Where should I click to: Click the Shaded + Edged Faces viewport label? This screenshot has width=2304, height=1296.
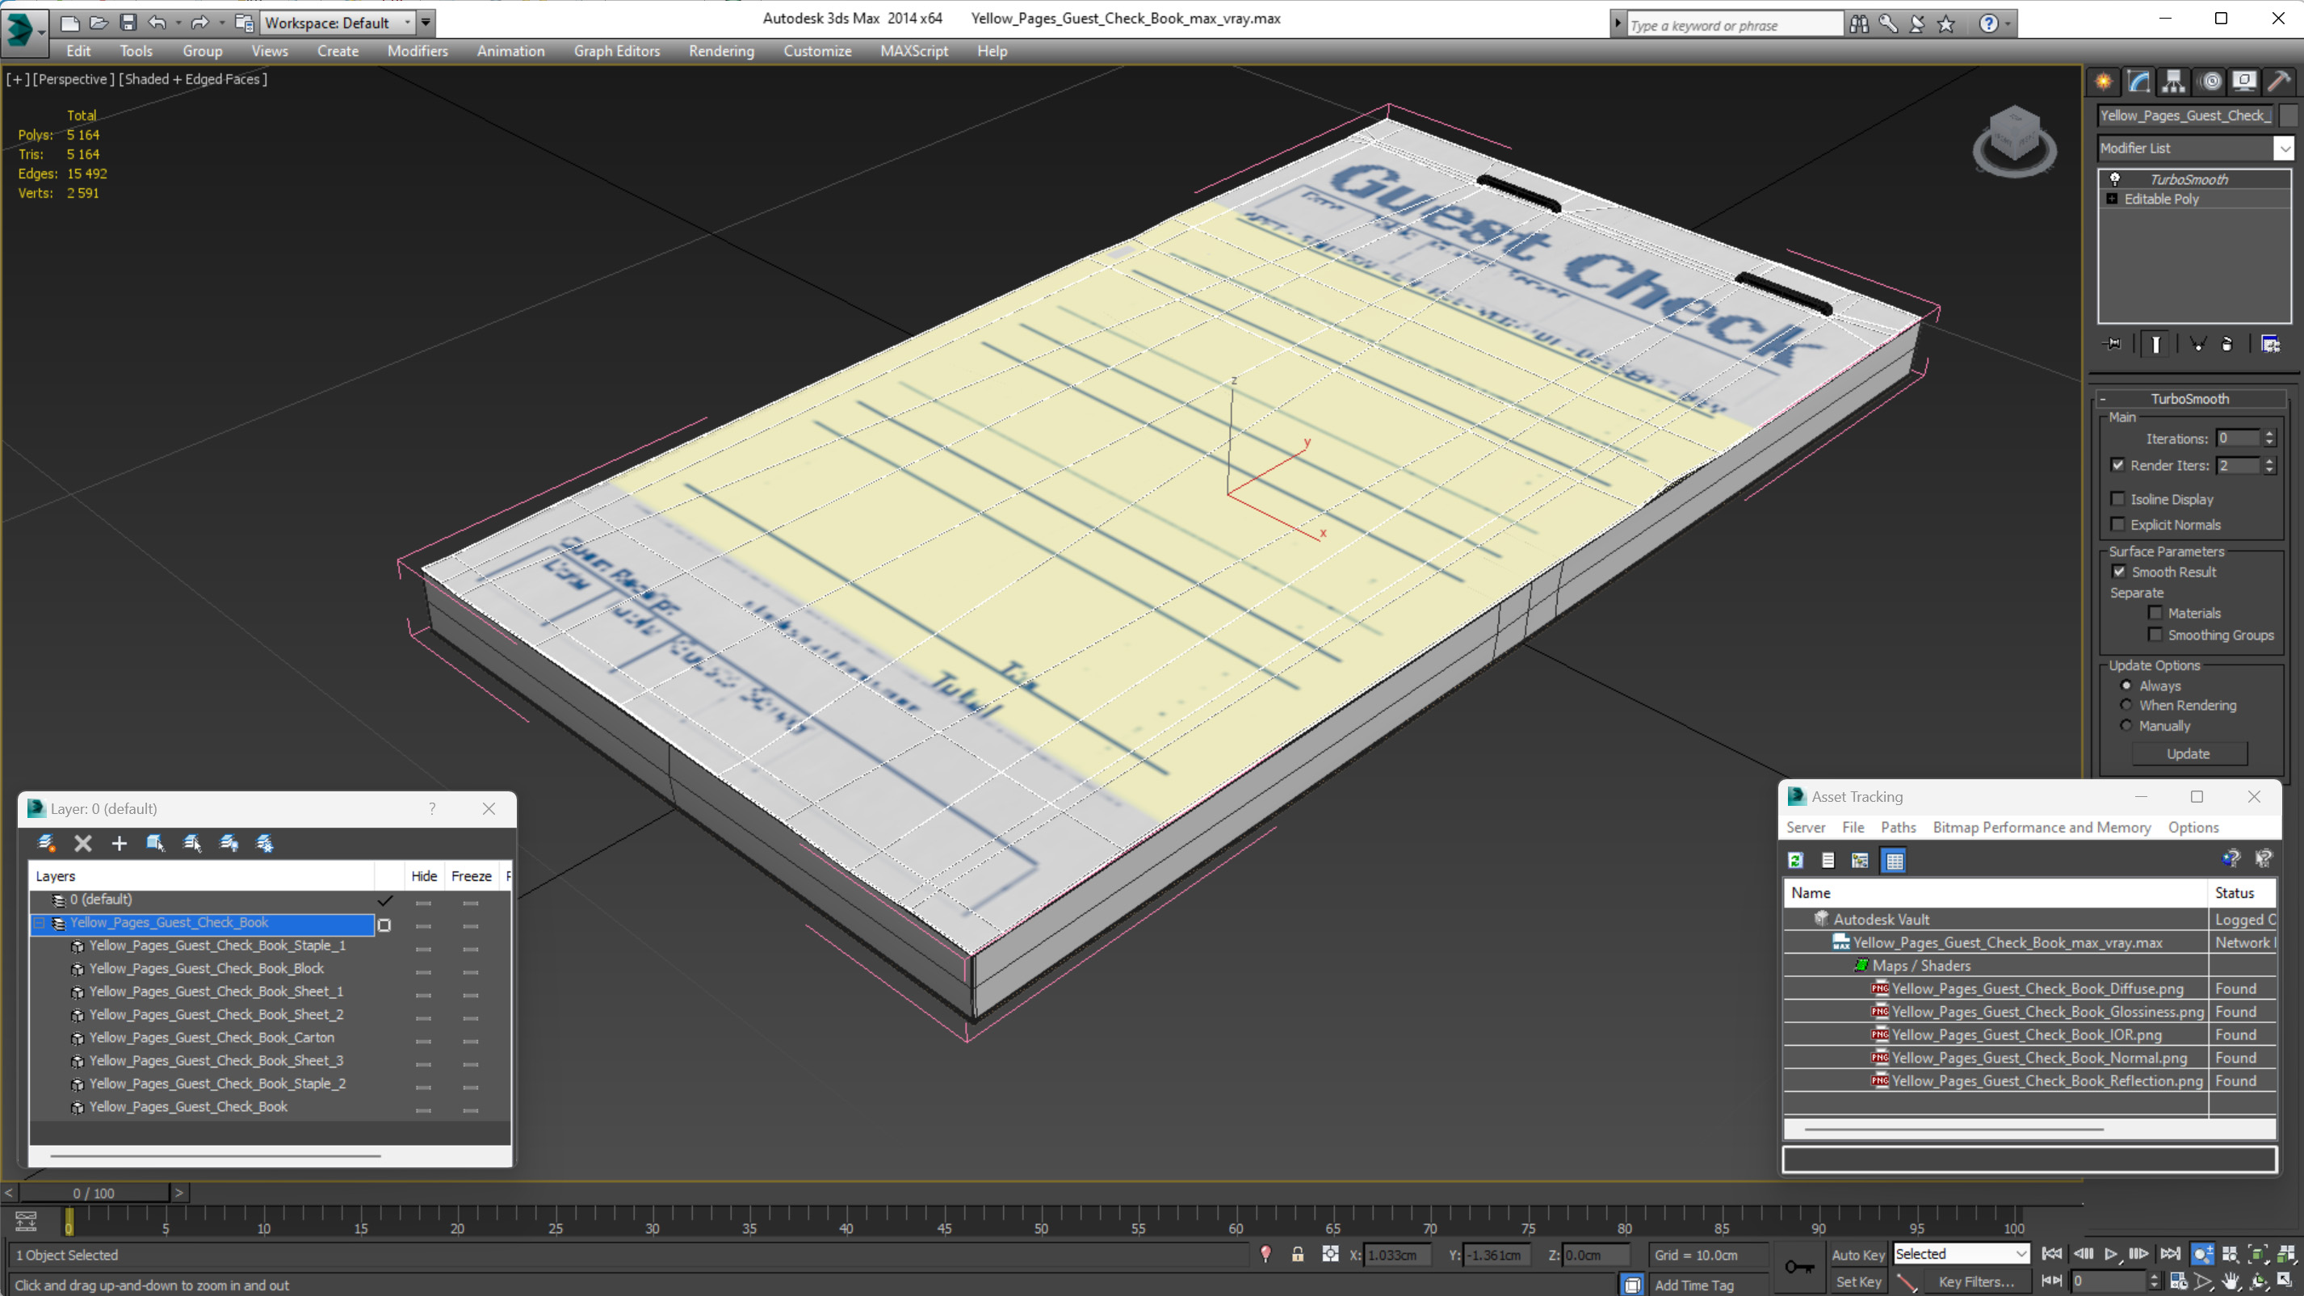click(x=193, y=78)
